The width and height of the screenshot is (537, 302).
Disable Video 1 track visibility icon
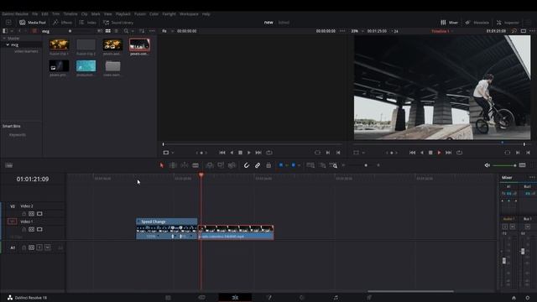click(39, 229)
